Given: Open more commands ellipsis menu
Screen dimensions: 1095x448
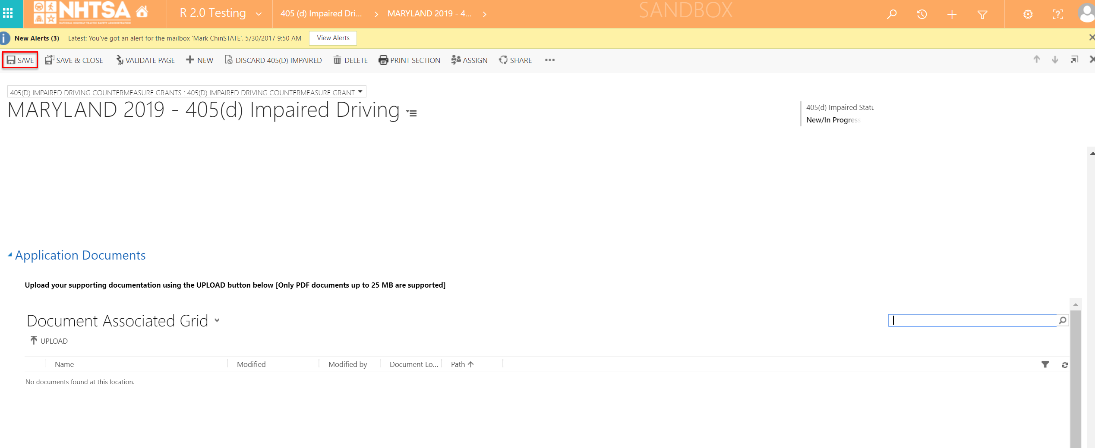Looking at the screenshot, I should pyautogui.click(x=549, y=60).
